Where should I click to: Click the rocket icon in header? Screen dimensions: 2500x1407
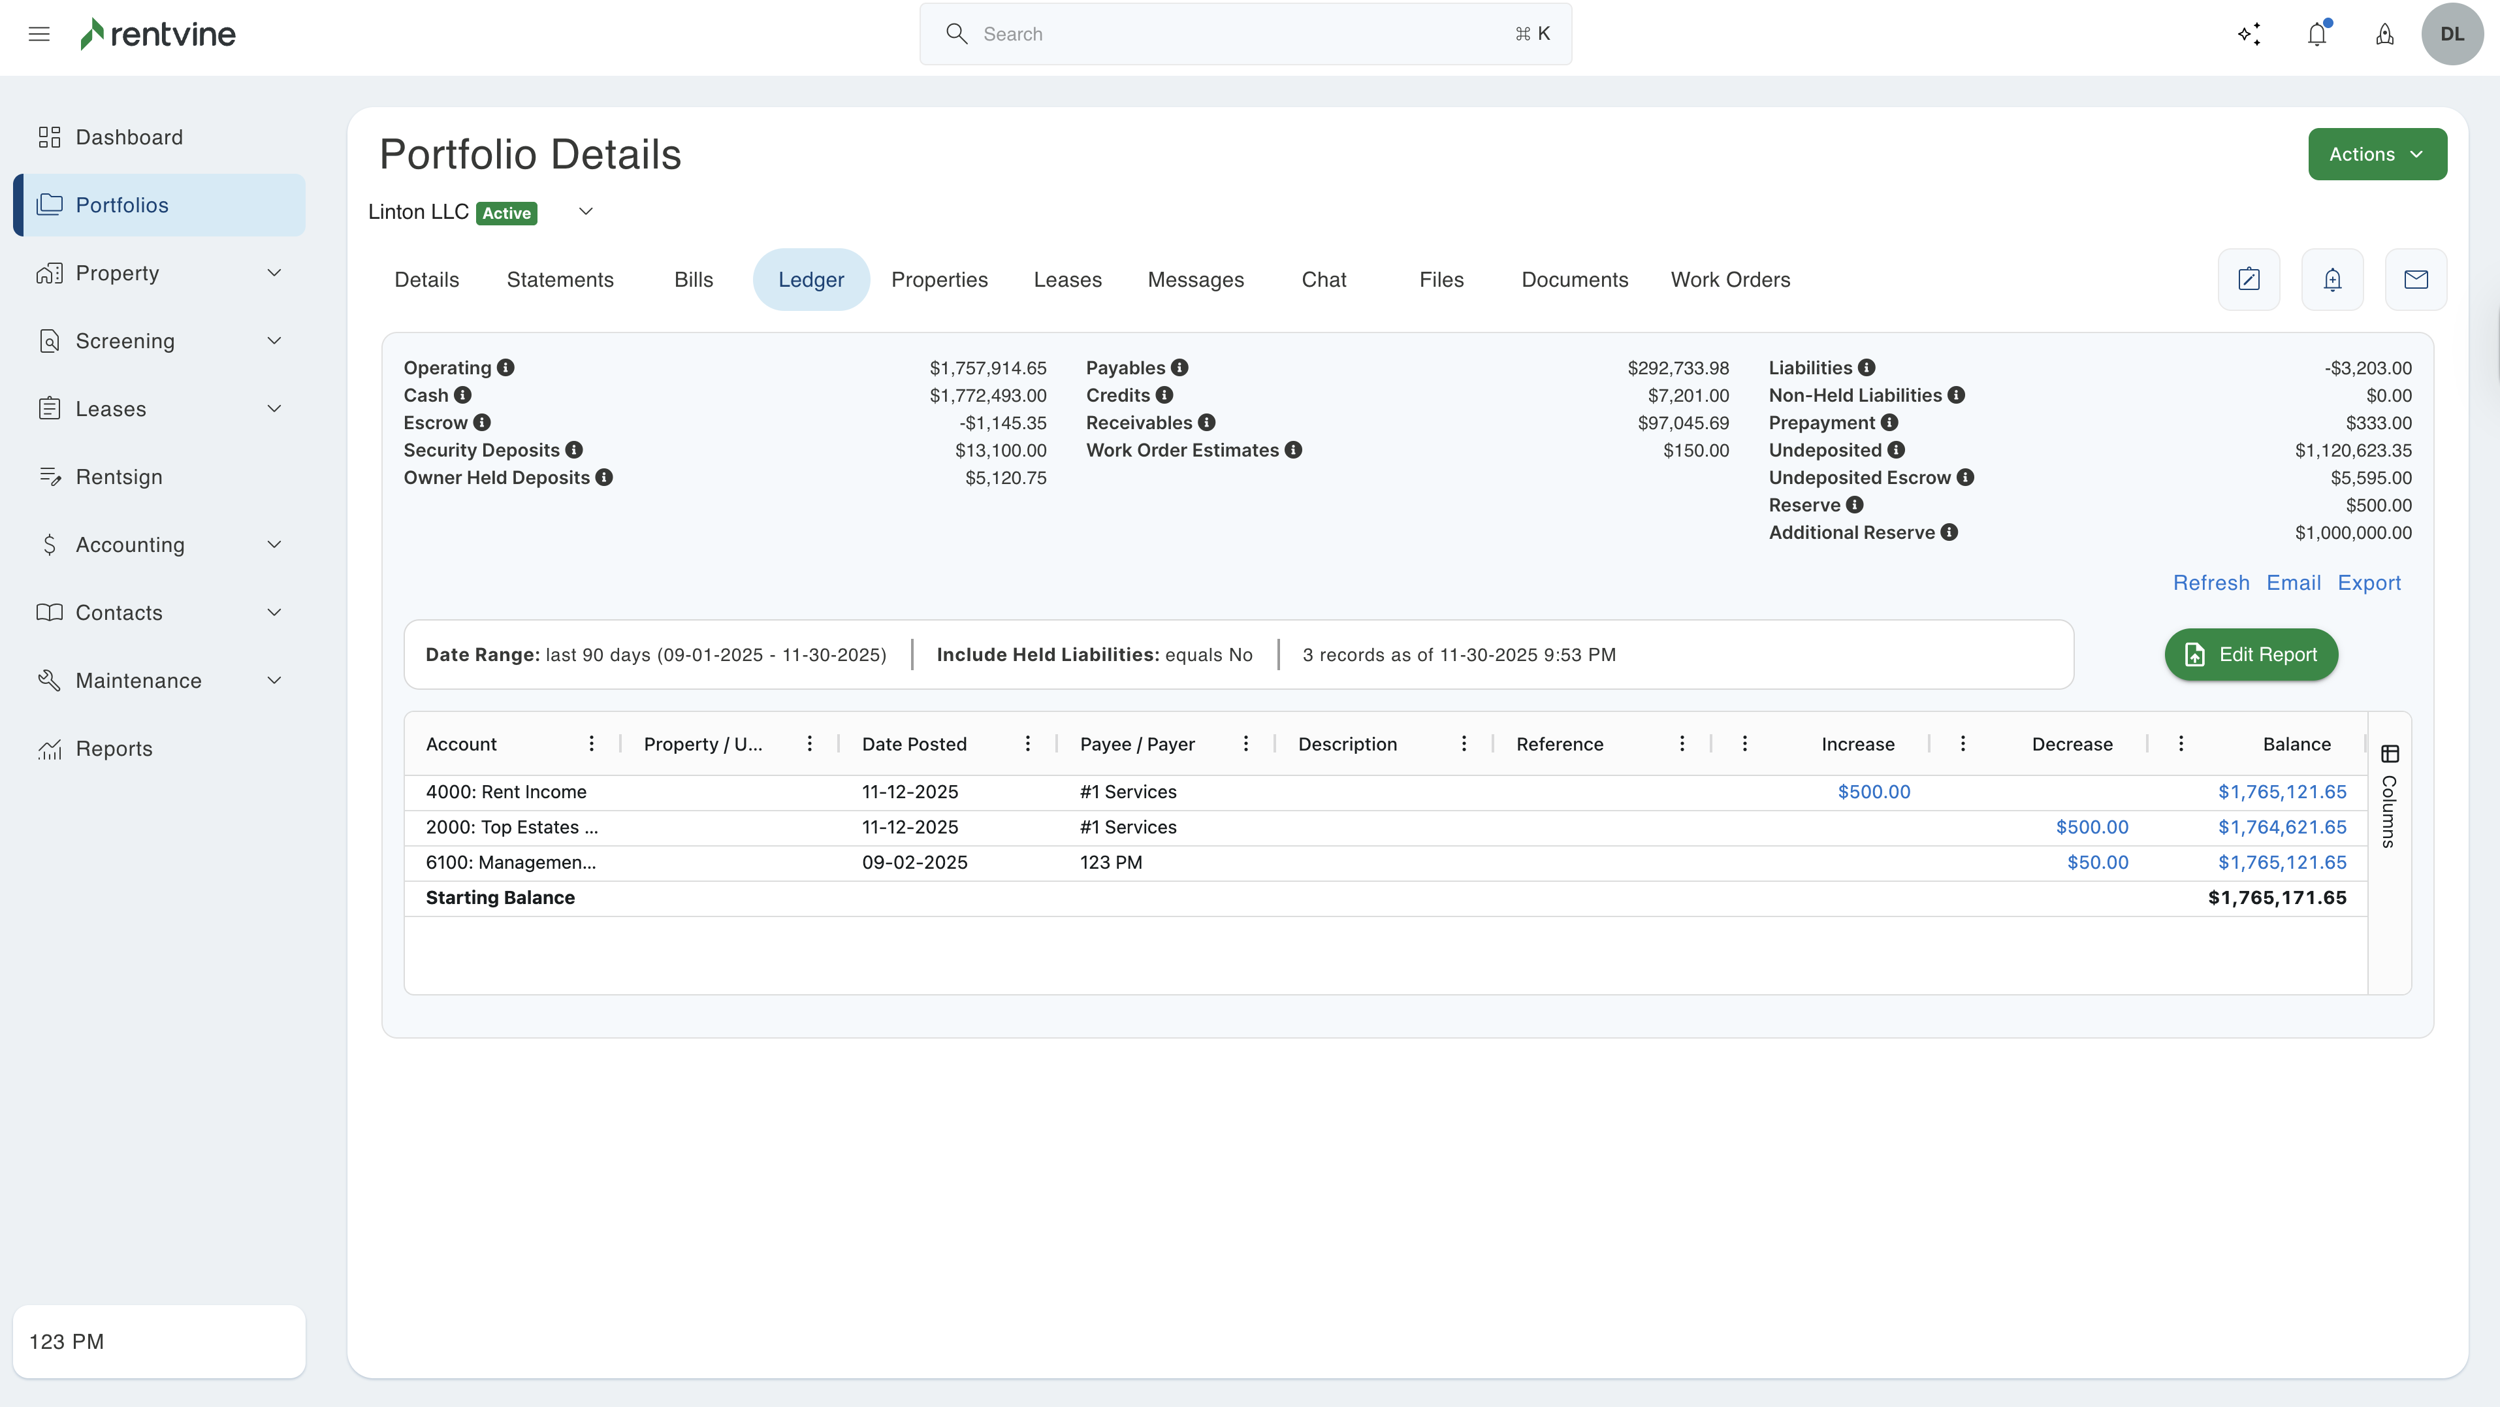tap(2384, 34)
